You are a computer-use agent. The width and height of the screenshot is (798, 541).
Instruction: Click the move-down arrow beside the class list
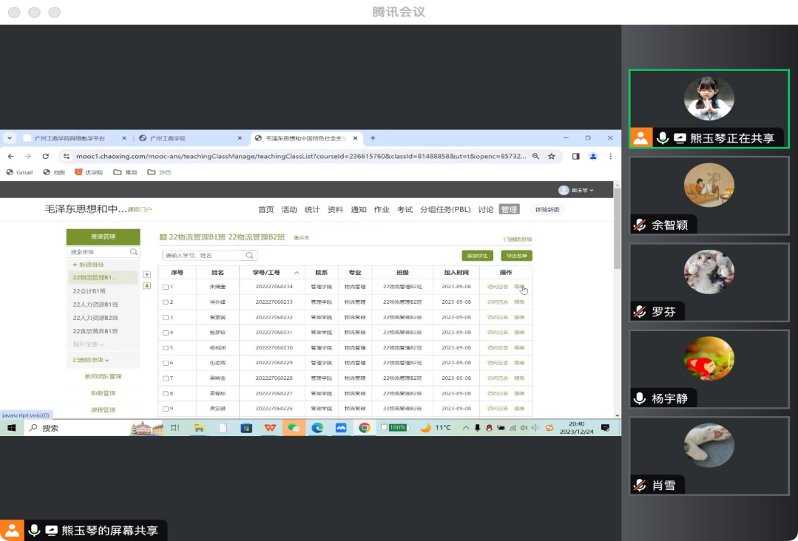coord(146,285)
